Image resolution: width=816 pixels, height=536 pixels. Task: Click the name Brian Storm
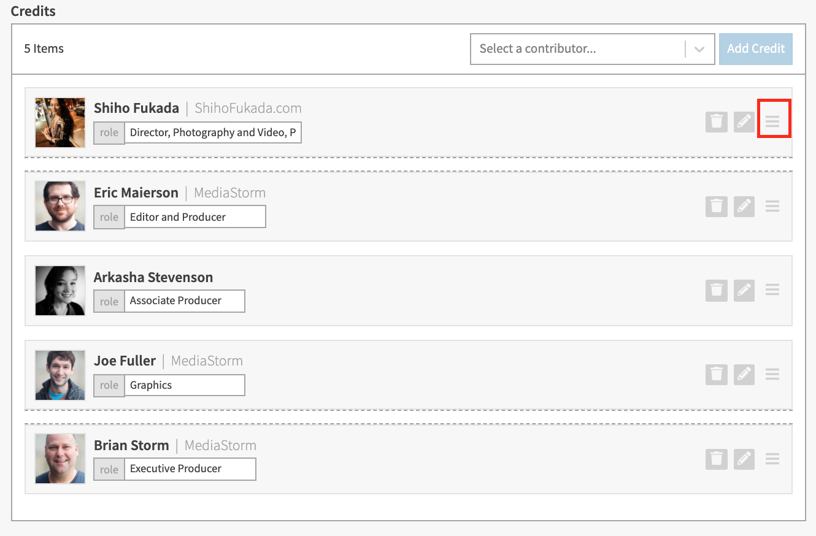point(131,445)
